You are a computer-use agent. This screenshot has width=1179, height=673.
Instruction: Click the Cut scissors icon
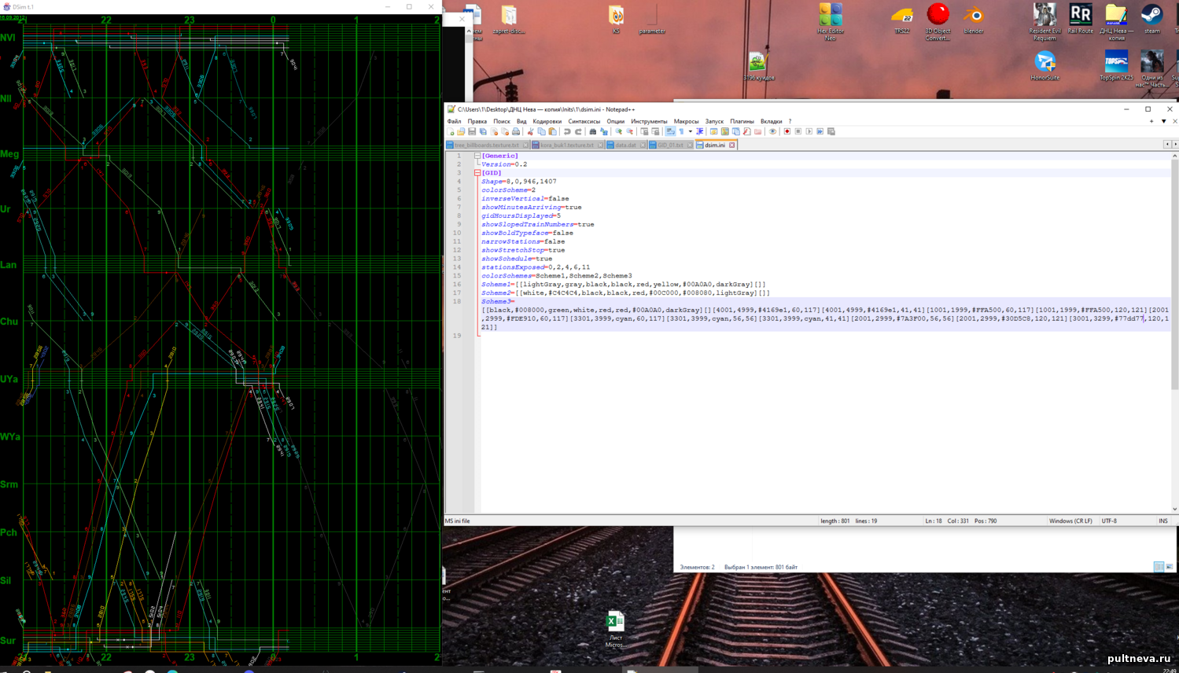[x=530, y=131]
